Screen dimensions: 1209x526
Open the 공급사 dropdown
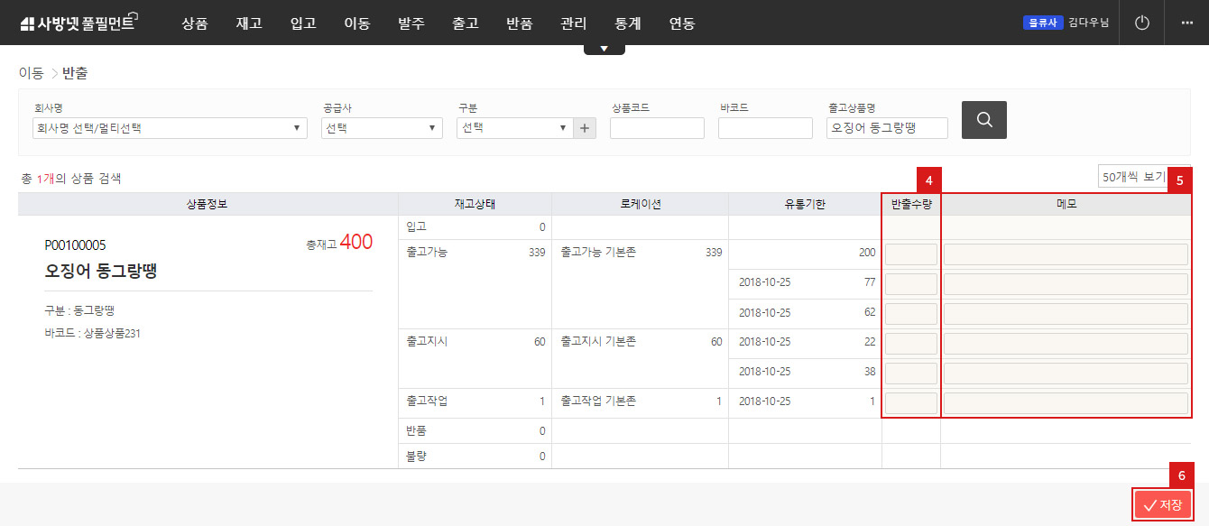coord(382,128)
